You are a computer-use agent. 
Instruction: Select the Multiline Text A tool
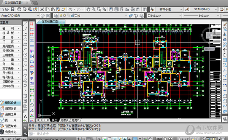click(25, 116)
